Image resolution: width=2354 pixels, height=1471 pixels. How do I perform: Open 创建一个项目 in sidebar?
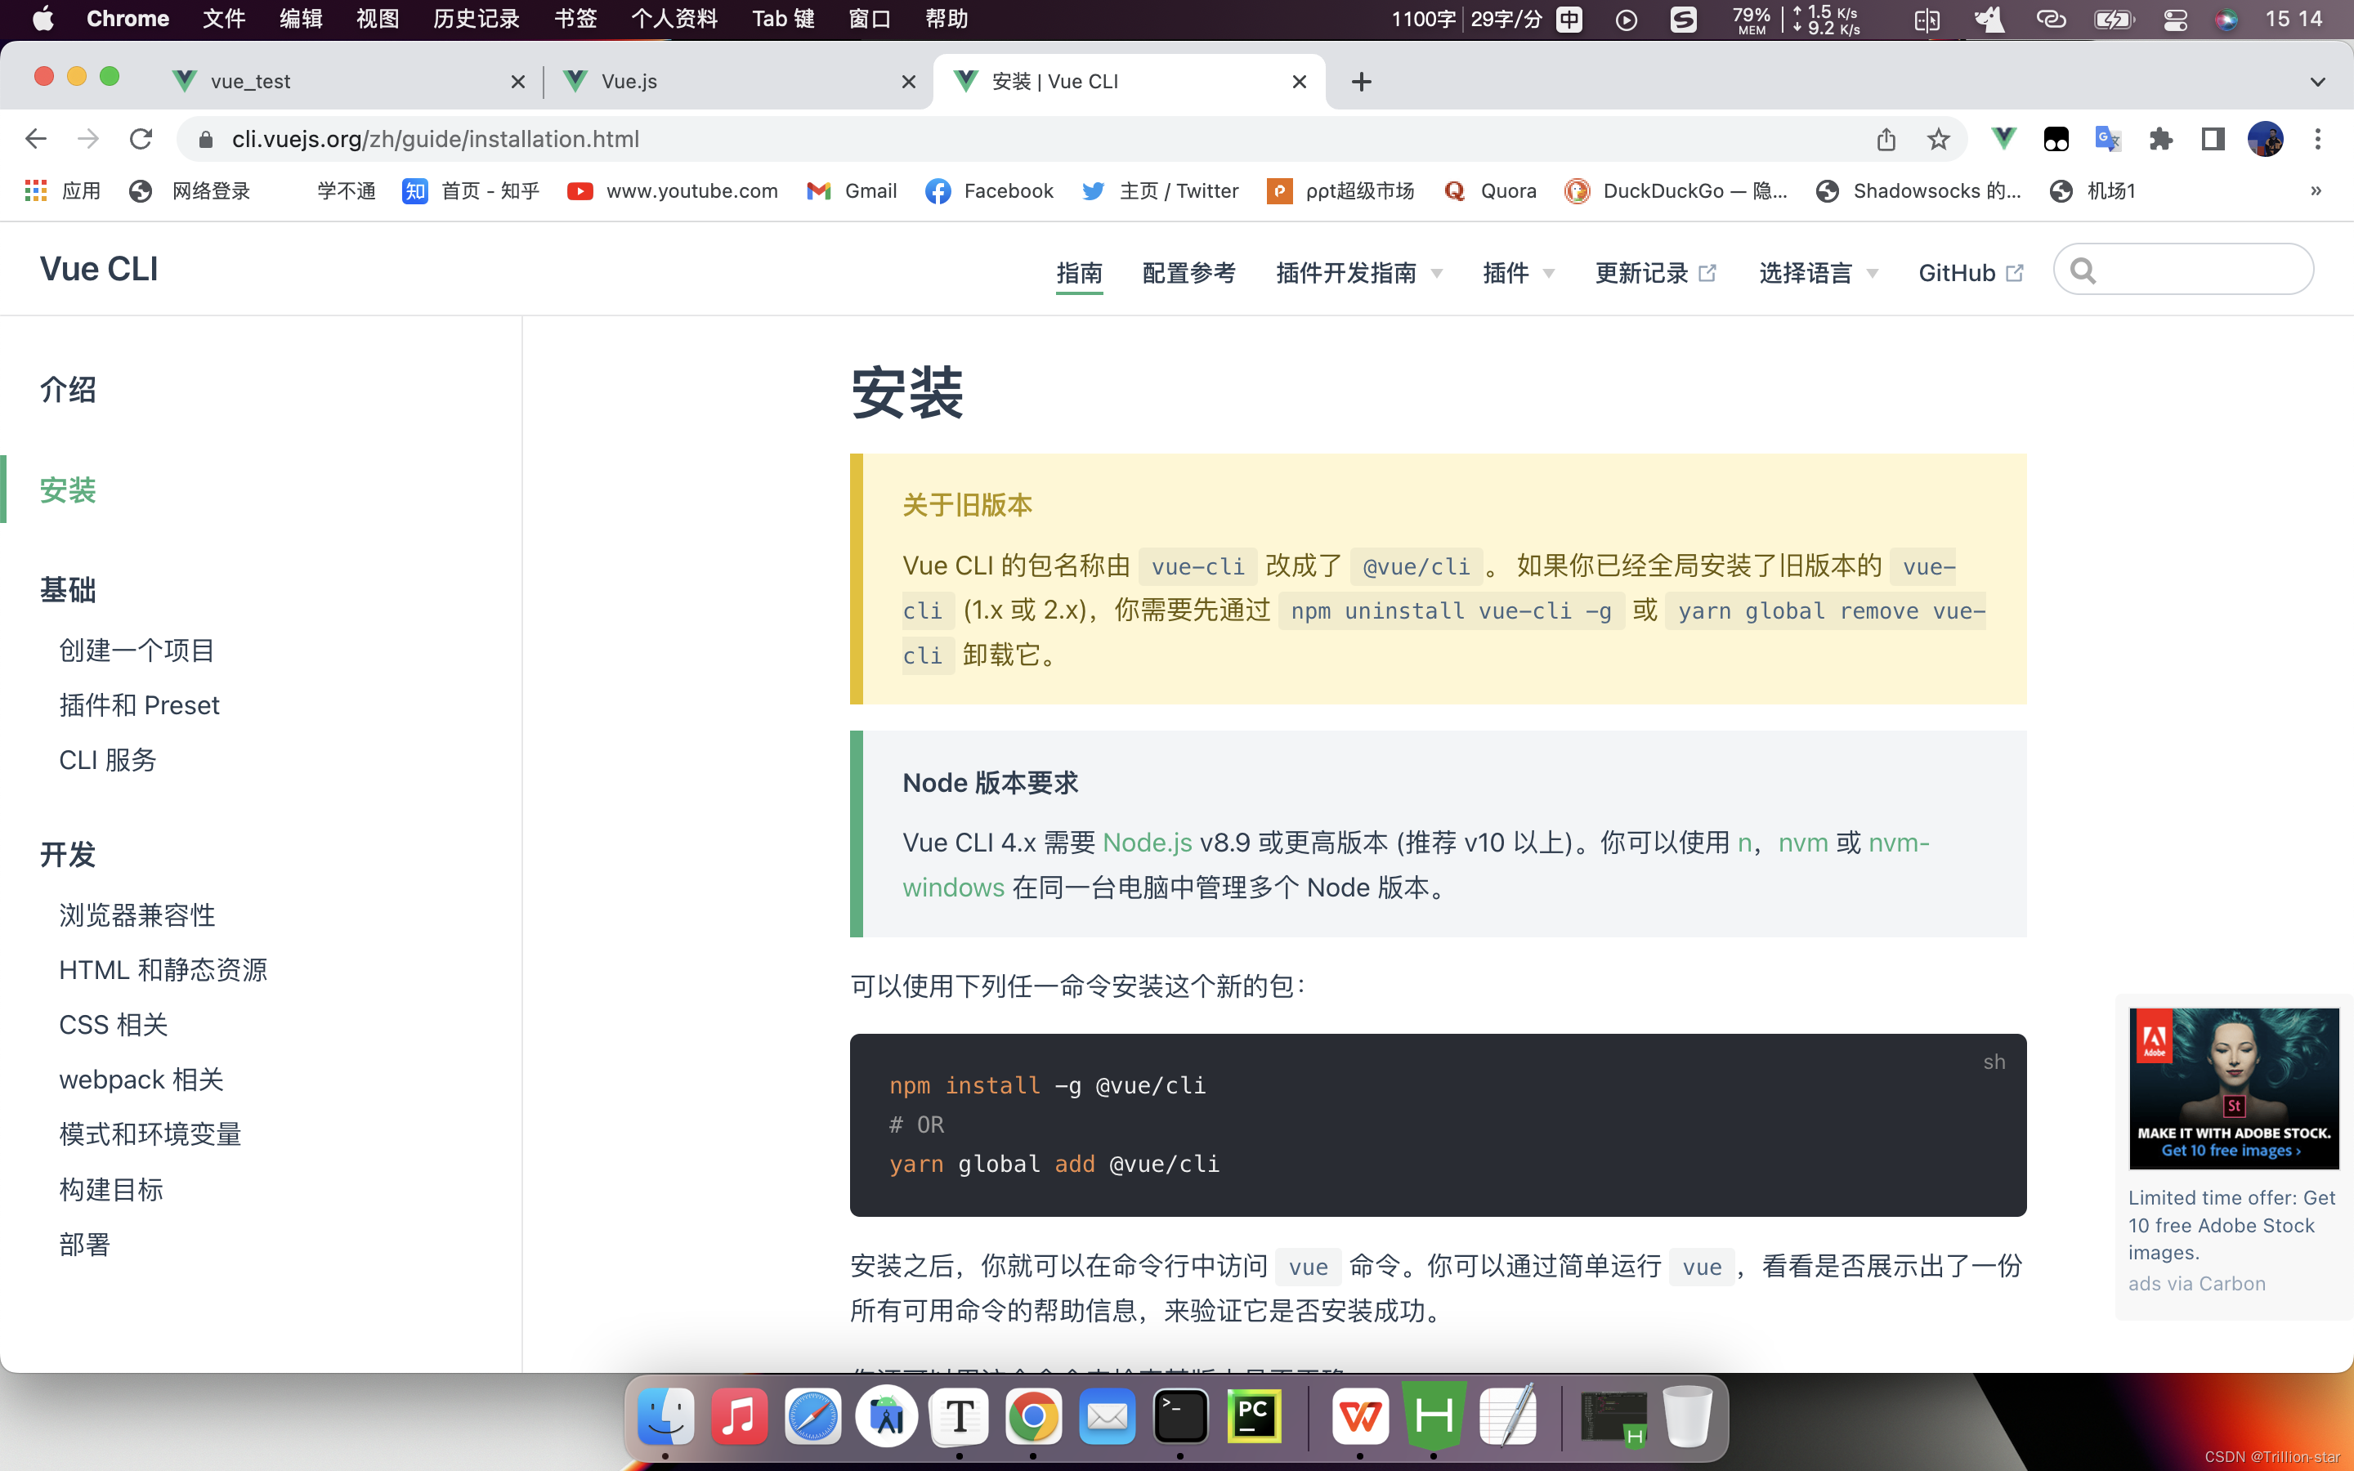coord(136,650)
